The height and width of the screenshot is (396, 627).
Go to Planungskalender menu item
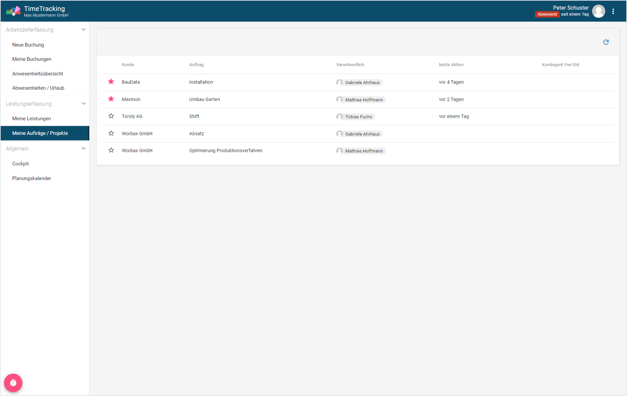(32, 179)
